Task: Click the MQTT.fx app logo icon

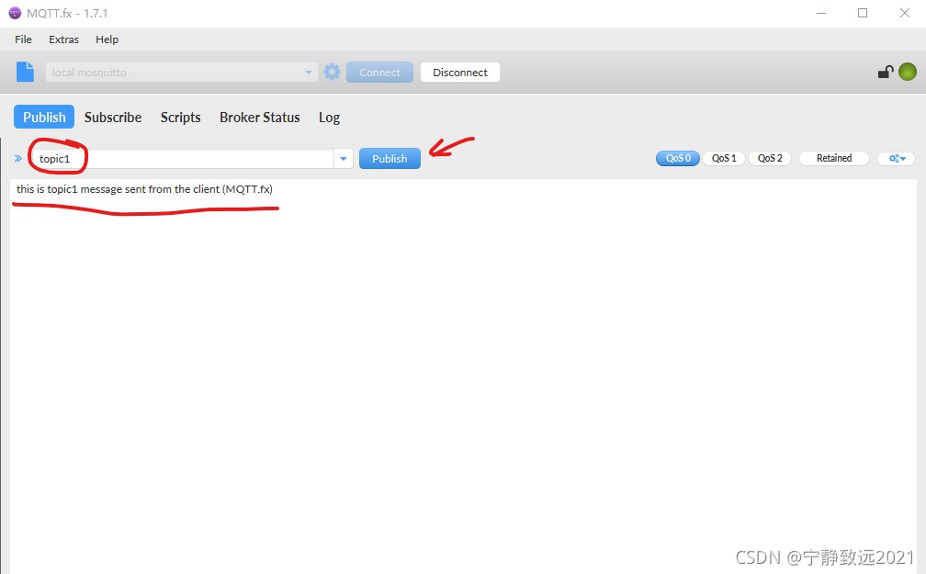Action: 15,13
